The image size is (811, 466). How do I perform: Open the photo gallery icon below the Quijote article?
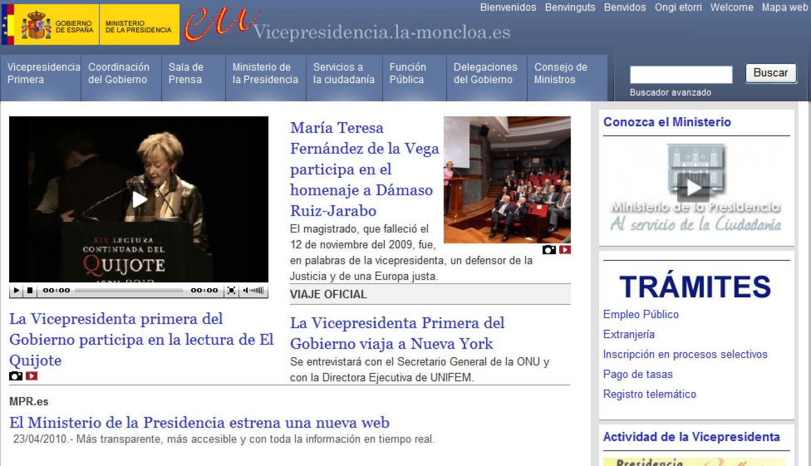click(x=16, y=376)
